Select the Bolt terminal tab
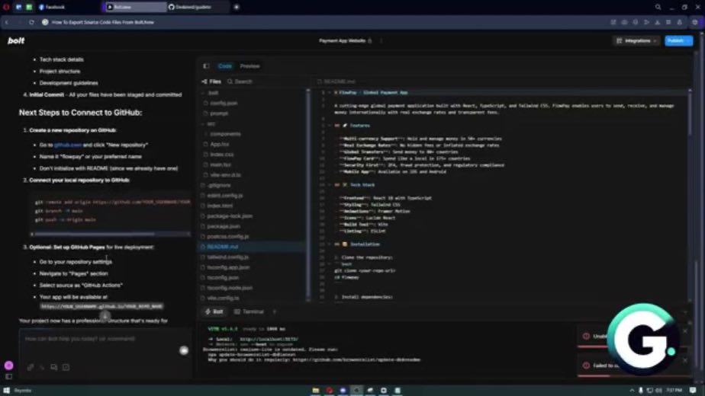Screen dimensions: 705x396 (214, 311)
